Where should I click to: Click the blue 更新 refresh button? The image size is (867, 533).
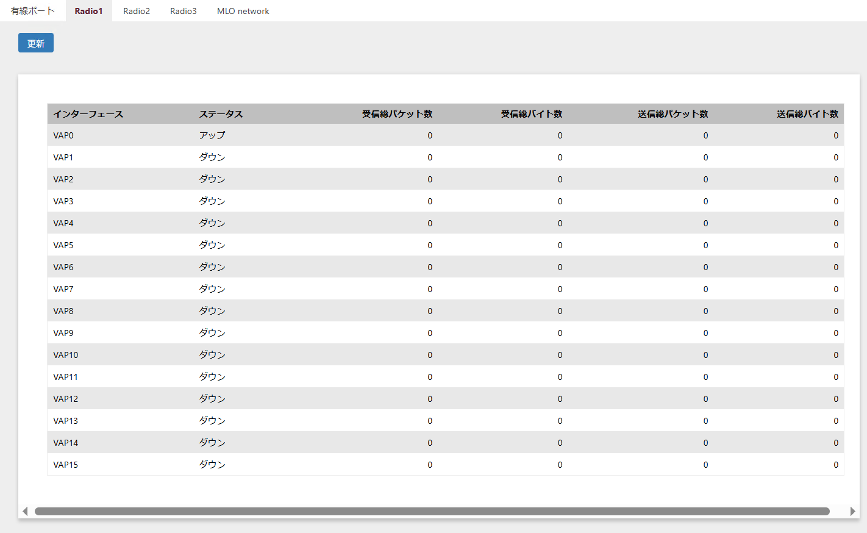coord(36,43)
